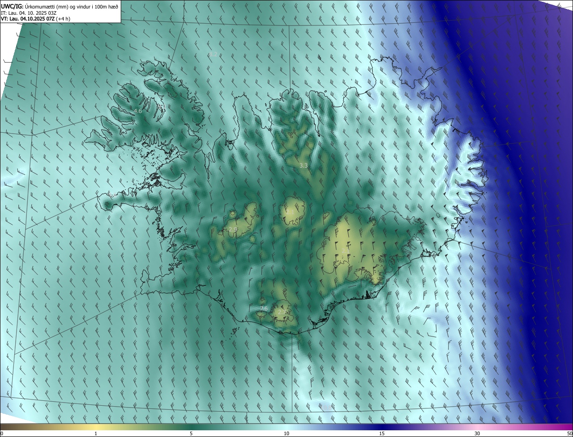Select the 'IT: Lau. 04. 10. 2025 03Z' line
The width and height of the screenshot is (573, 437).
click(29, 13)
